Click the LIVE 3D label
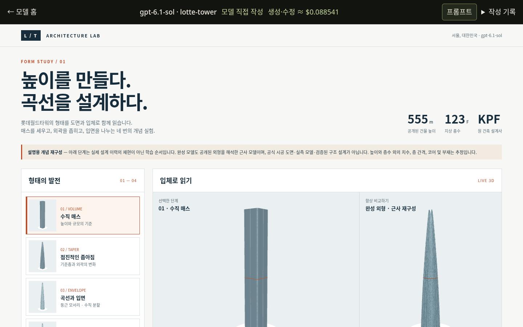 486,181
